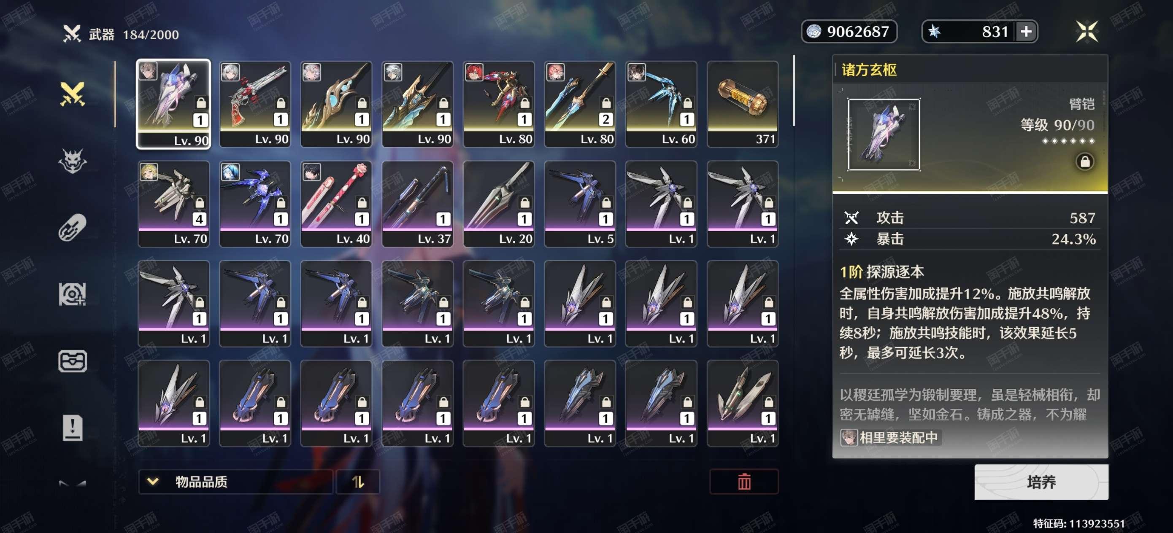This screenshot has height=533, width=1173.
Task: Open the treasure chest category icon
Action: pyautogui.click(x=73, y=361)
